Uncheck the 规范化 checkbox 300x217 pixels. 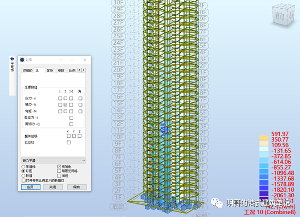click(59, 167)
